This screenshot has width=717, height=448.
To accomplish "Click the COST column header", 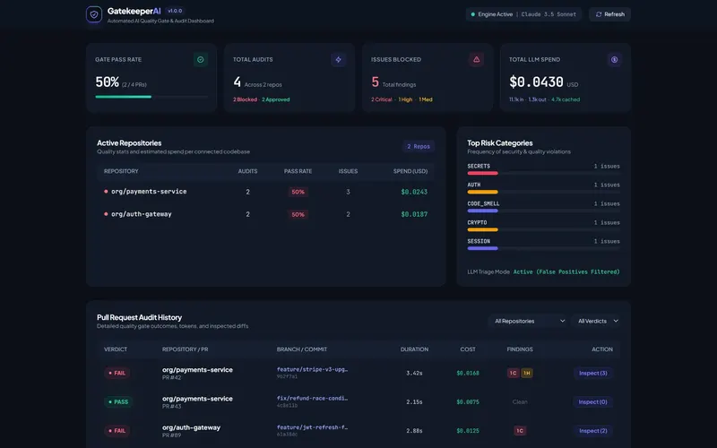I will [x=468, y=349].
